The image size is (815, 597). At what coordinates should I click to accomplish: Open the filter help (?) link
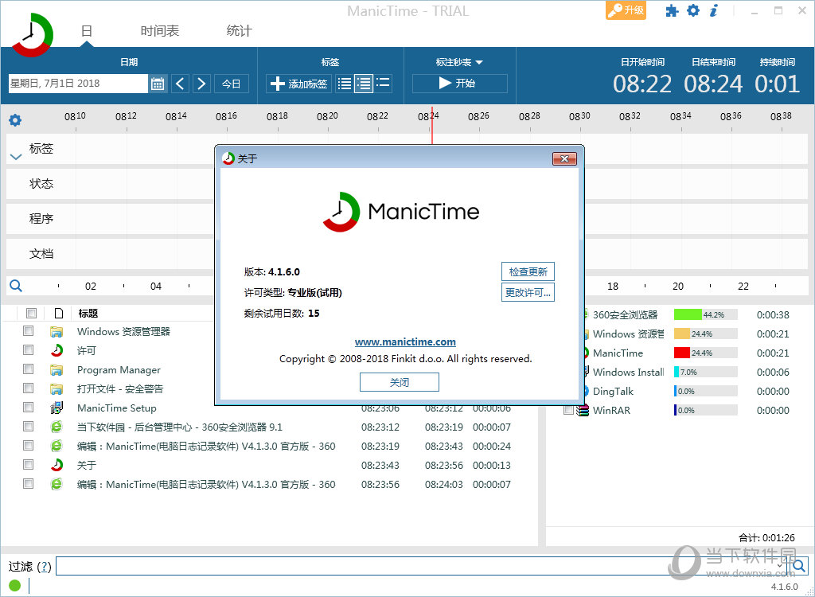pyautogui.click(x=45, y=566)
